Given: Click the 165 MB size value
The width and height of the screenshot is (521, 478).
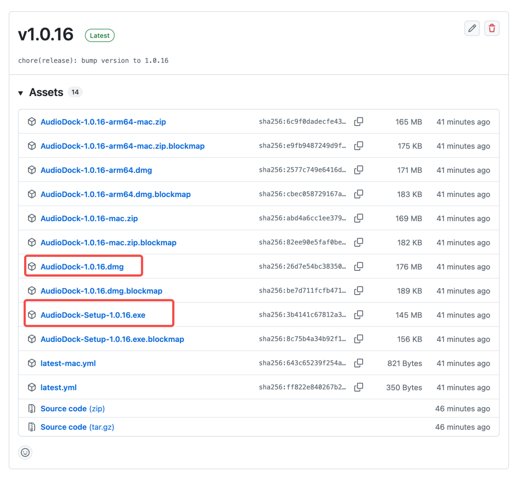Looking at the screenshot, I should coord(409,122).
